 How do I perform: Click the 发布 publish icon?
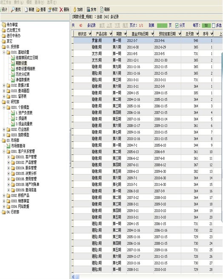[89, 9]
